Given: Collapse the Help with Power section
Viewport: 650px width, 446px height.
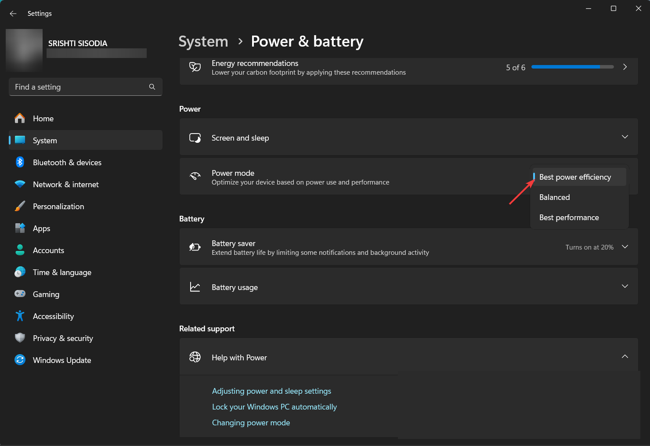Looking at the screenshot, I should (x=625, y=356).
